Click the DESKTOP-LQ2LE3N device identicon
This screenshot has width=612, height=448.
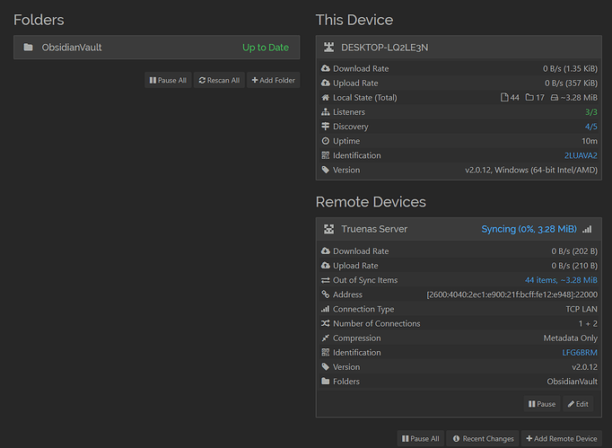tap(328, 48)
